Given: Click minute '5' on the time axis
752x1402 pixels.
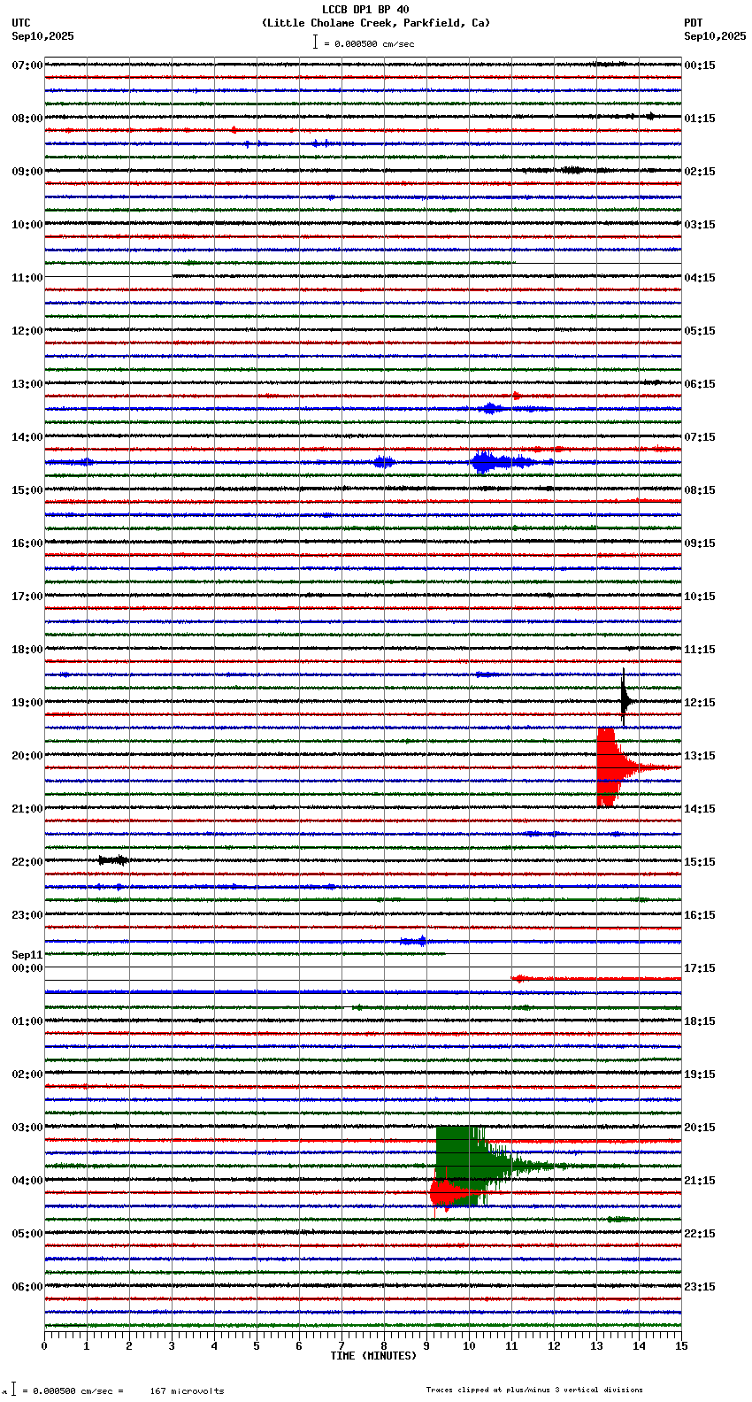Looking at the screenshot, I should (257, 1346).
